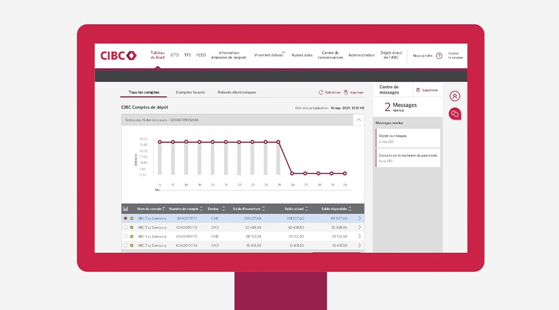Open Tableau du bord menu
559x310 pixels.
tap(158, 55)
